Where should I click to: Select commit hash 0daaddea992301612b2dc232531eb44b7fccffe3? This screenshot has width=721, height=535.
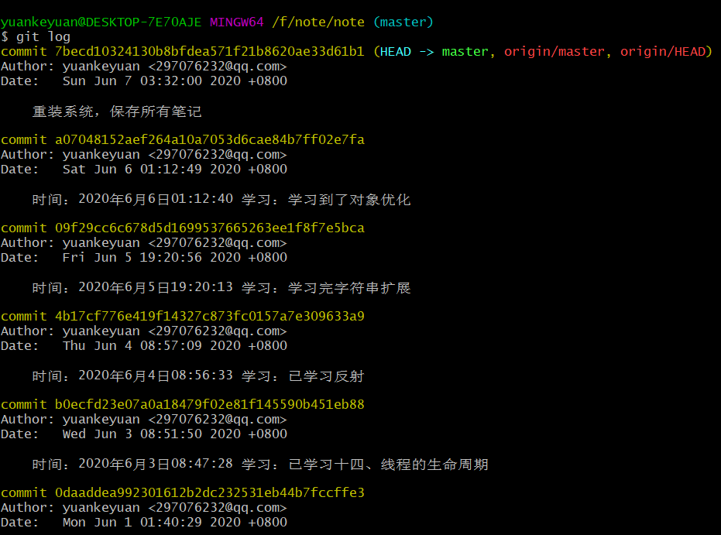(x=209, y=492)
